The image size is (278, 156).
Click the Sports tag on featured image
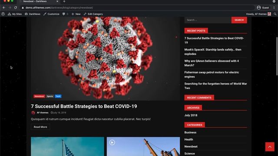[50, 96]
